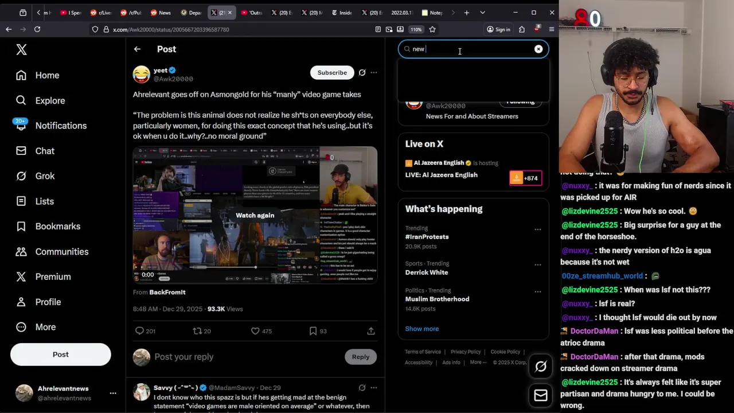Screen dimensions: 734x413
Task: Open a new browser tab
Action: coord(466,13)
